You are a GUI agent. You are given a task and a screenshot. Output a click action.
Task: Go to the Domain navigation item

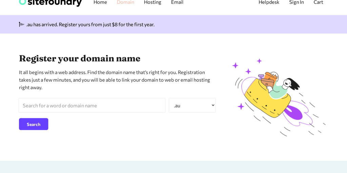click(125, 2)
